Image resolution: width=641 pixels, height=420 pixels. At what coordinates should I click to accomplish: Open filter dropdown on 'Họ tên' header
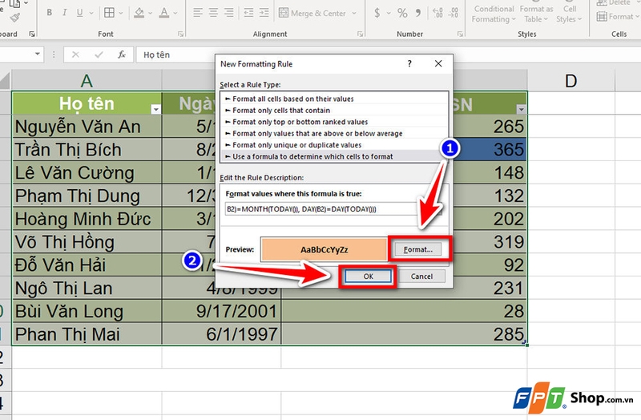tap(155, 109)
